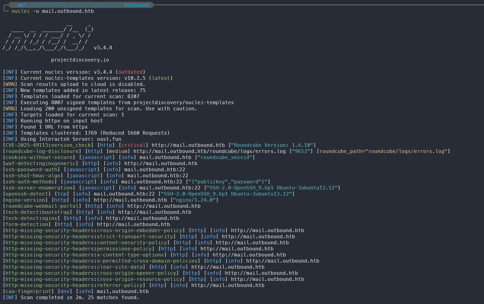
Task: Click the 'nuclei -u mail.outbound.htb' command line
Action: (x=53, y=11)
